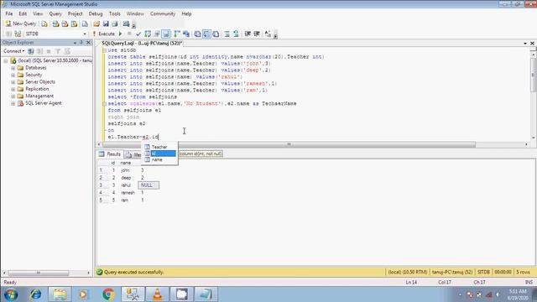This screenshot has height=302, width=537.
Task: Open the Debug menu
Action: 96,13
